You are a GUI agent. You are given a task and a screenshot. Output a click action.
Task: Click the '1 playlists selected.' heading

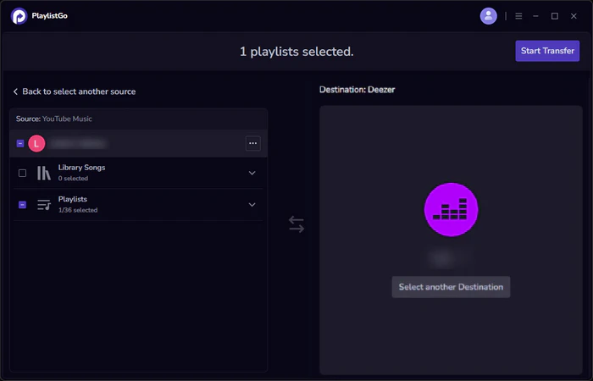296,52
